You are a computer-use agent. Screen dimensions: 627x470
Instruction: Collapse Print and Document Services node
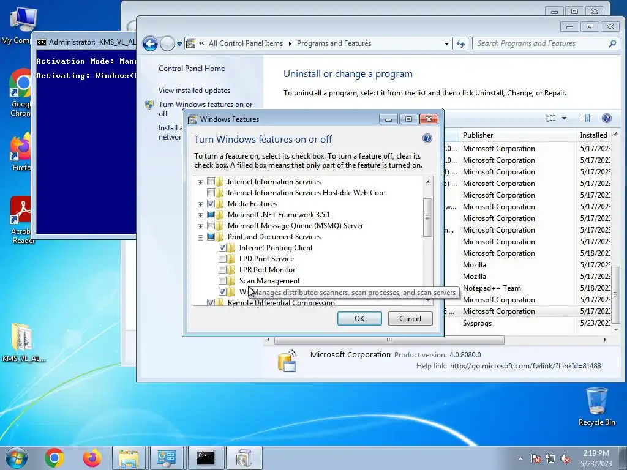pos(200,237)
